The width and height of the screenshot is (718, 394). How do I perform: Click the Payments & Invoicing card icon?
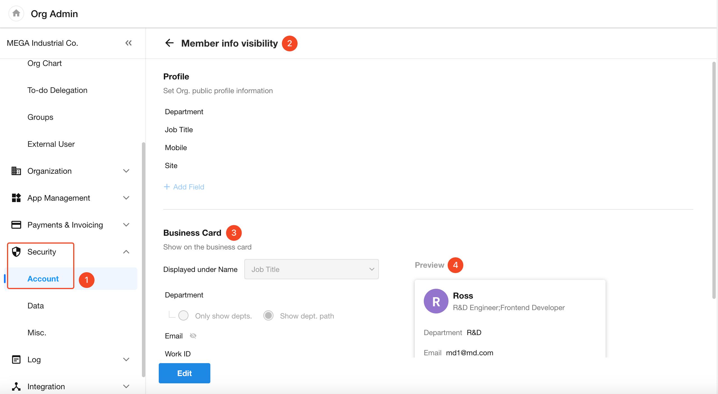[x=16, y=225]
